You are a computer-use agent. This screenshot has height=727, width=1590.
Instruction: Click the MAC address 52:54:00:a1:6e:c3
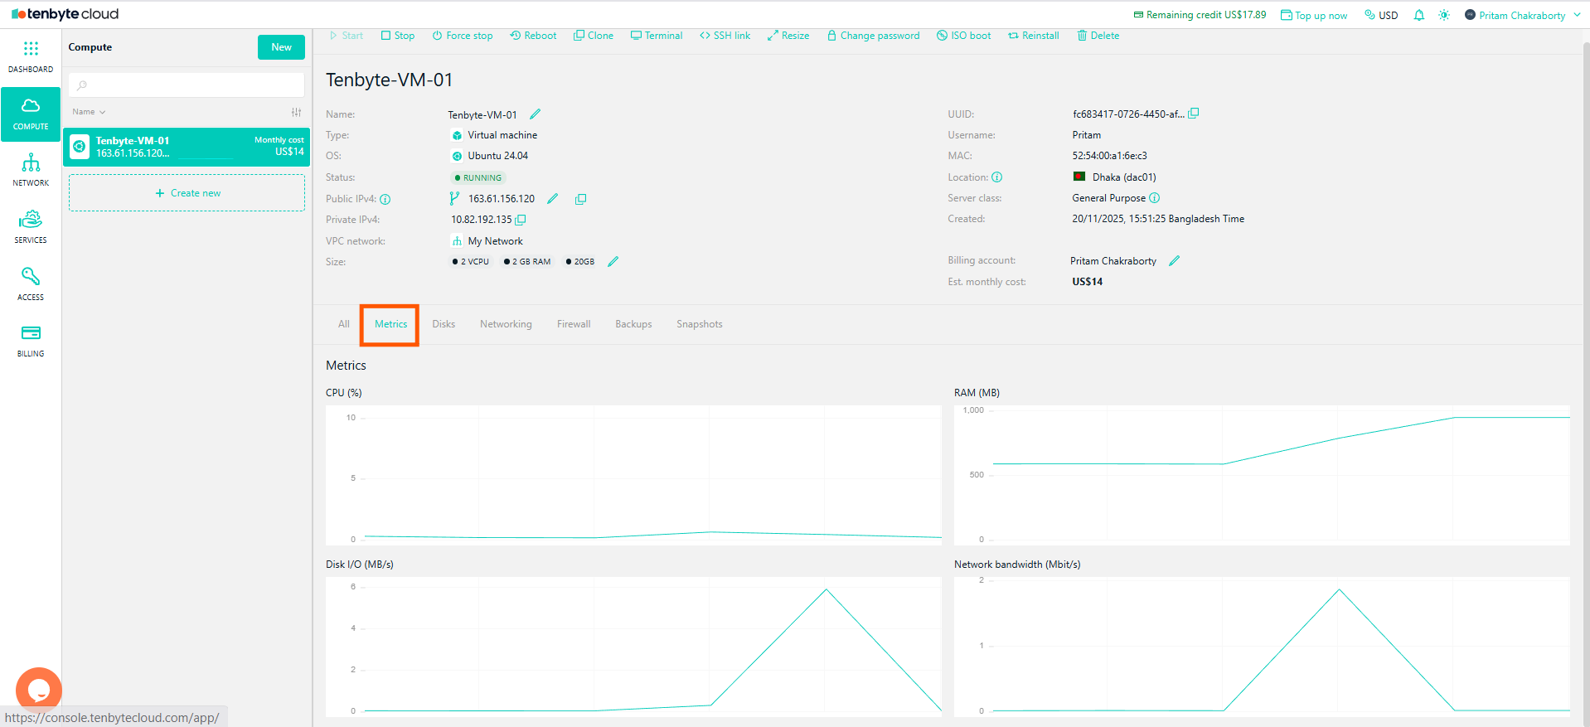1109,156
